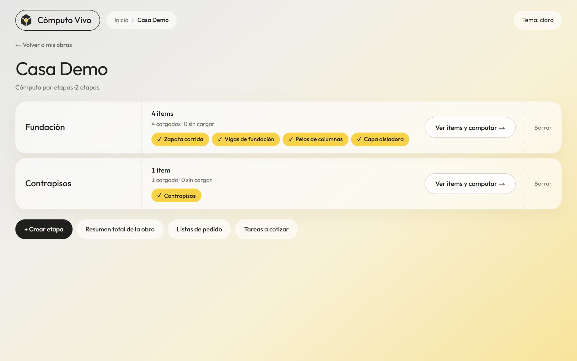Delete the Fundación stage with Borrar
577x361 pixels.
[x=543, y=127]
